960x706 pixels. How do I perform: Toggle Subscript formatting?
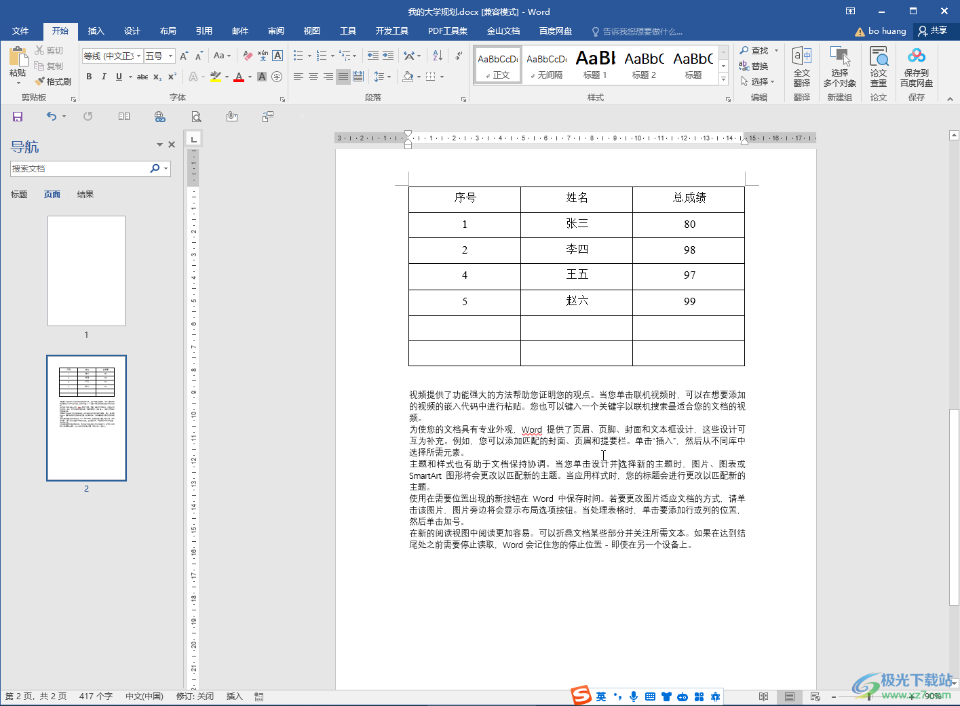(157, 77)
